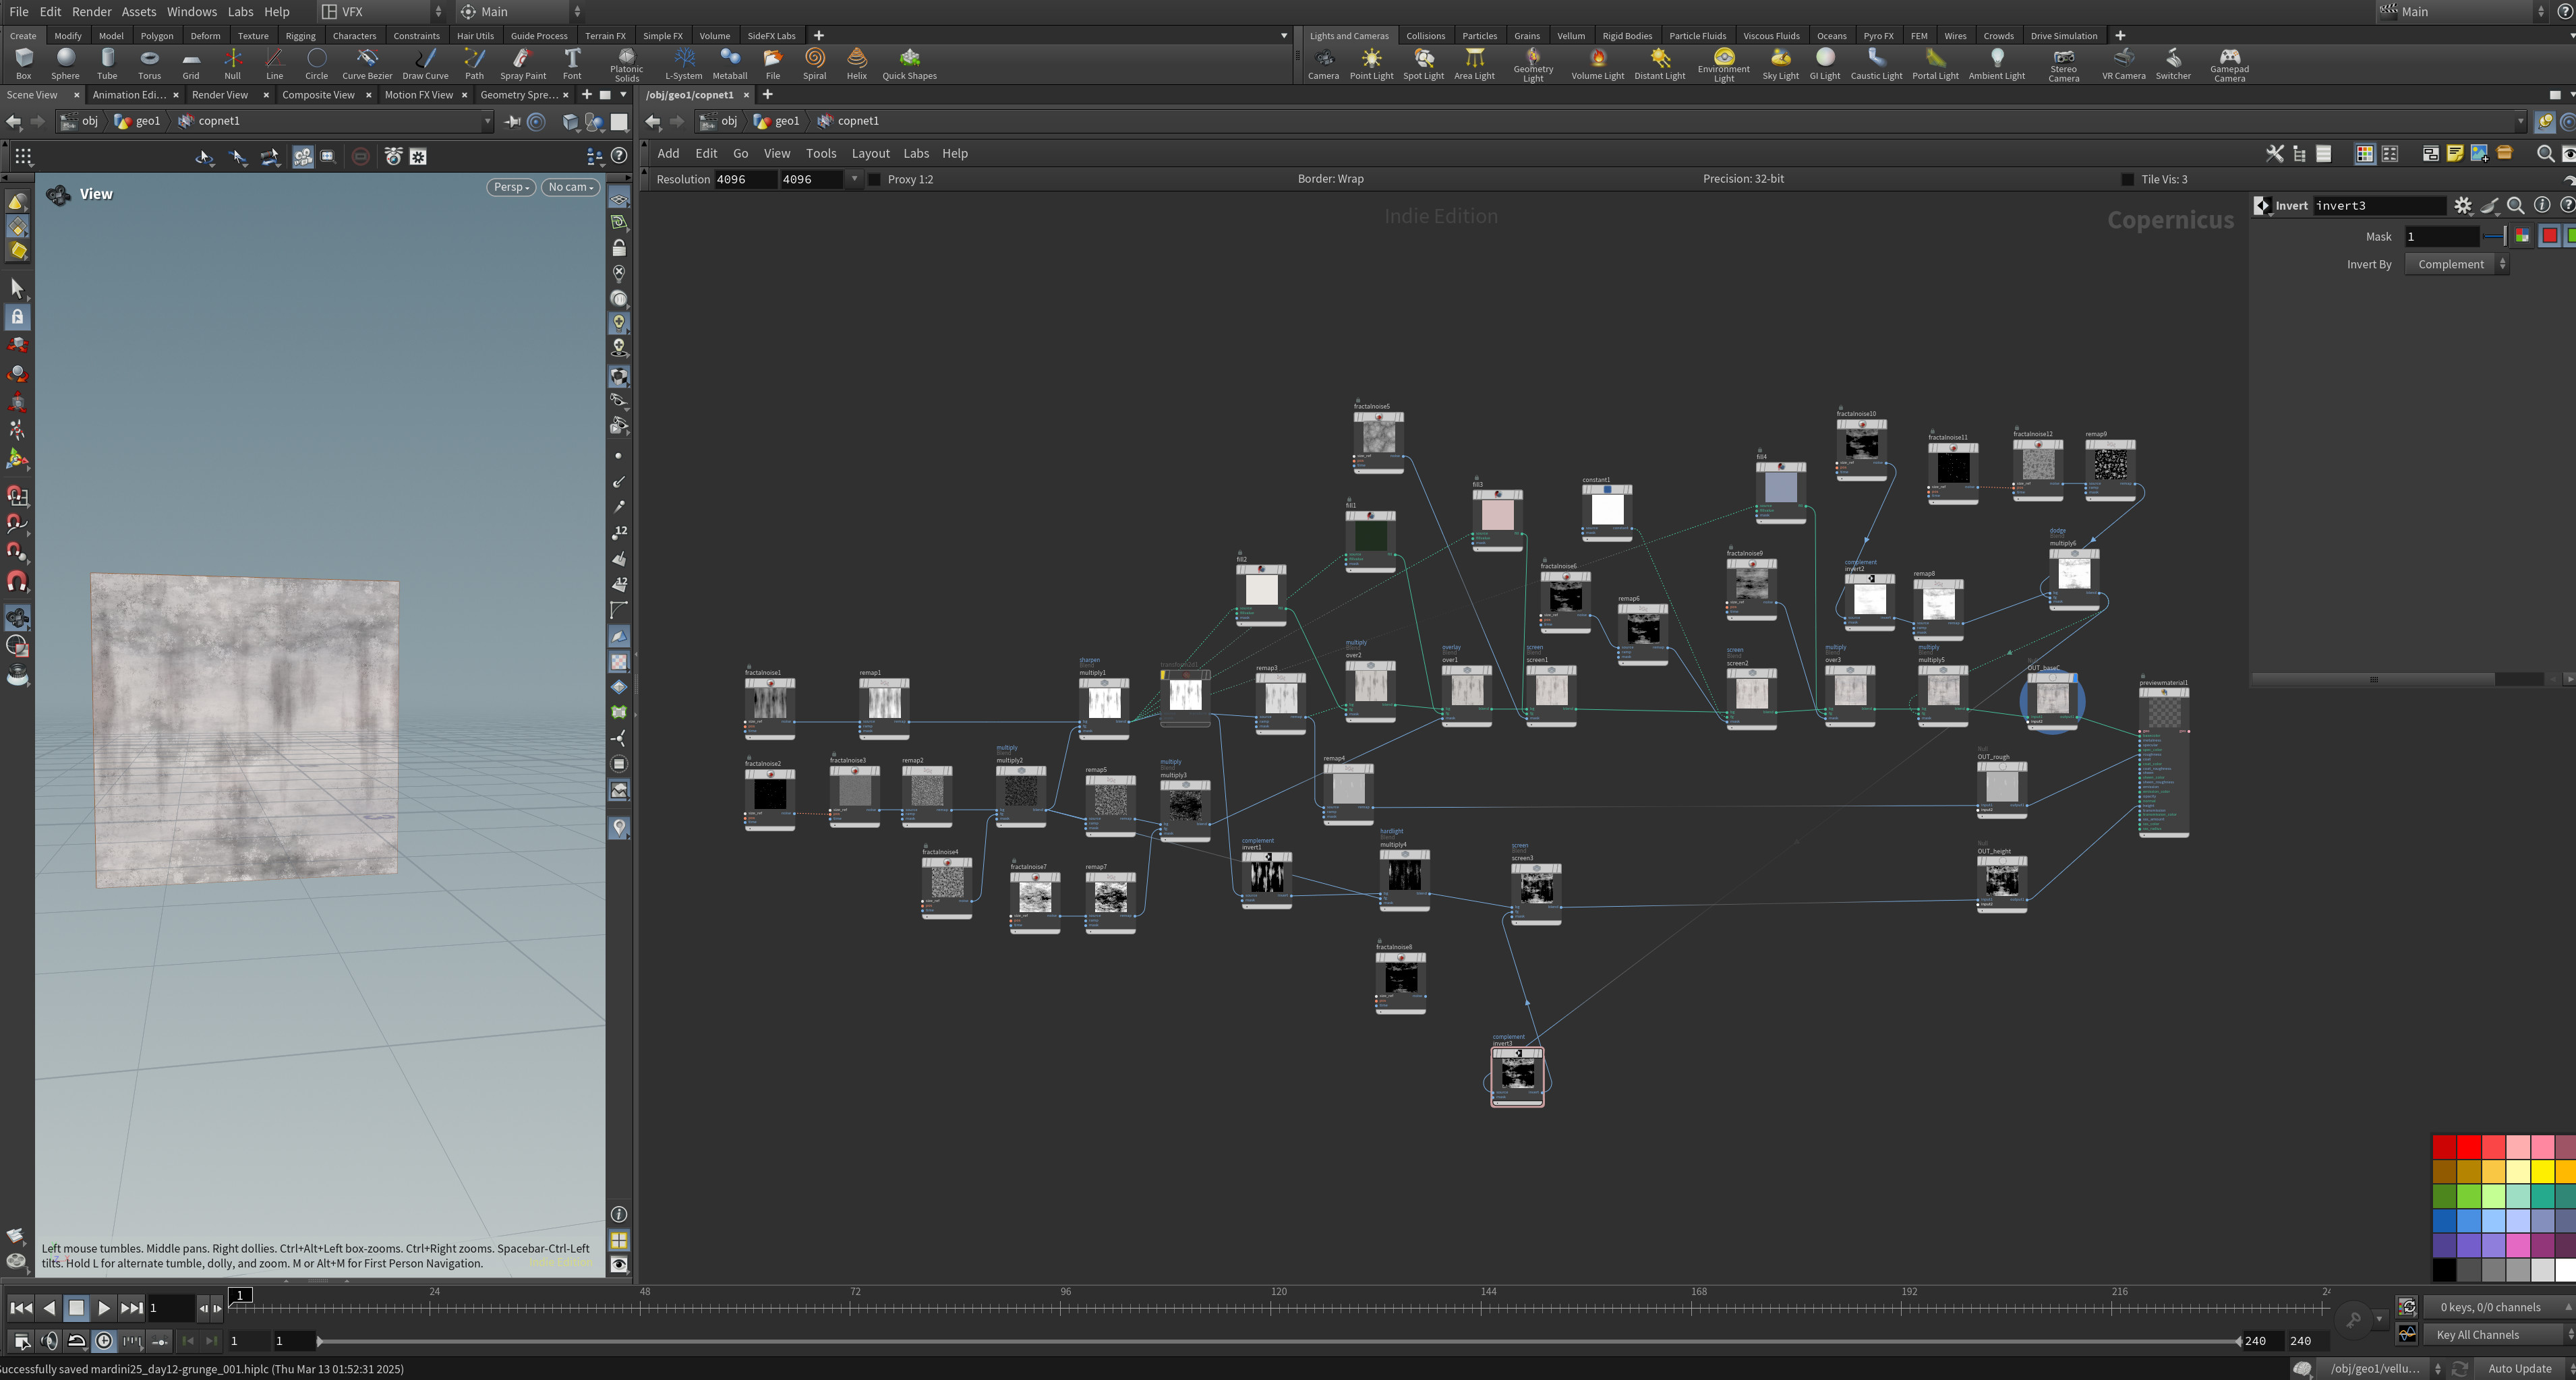This screenshot has height=1380, width=2576.
Task: Toggle the Proxy 1:2 checkbox
Action: (x=875, y=179)
